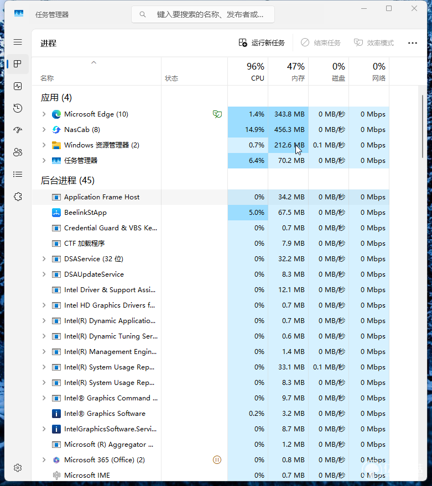432x486 pixels.
Task: Click the 任务管理器 app row icon
Action: pos(56,161)
